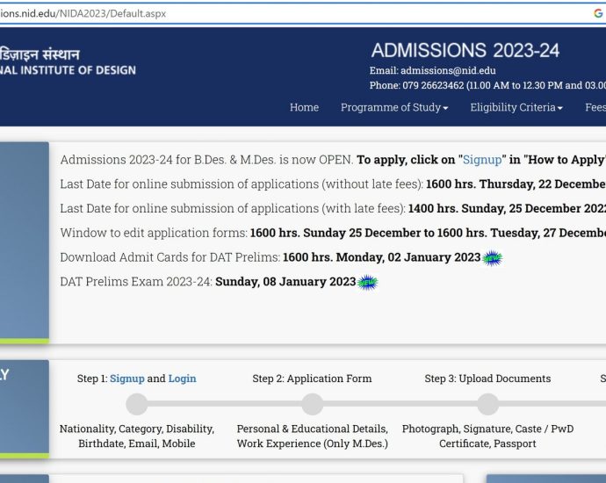The height and width of the screenshot is (483, 606).
Task: Click the ADMISSIONS 2023-24 heading
Action: [465, 50]
